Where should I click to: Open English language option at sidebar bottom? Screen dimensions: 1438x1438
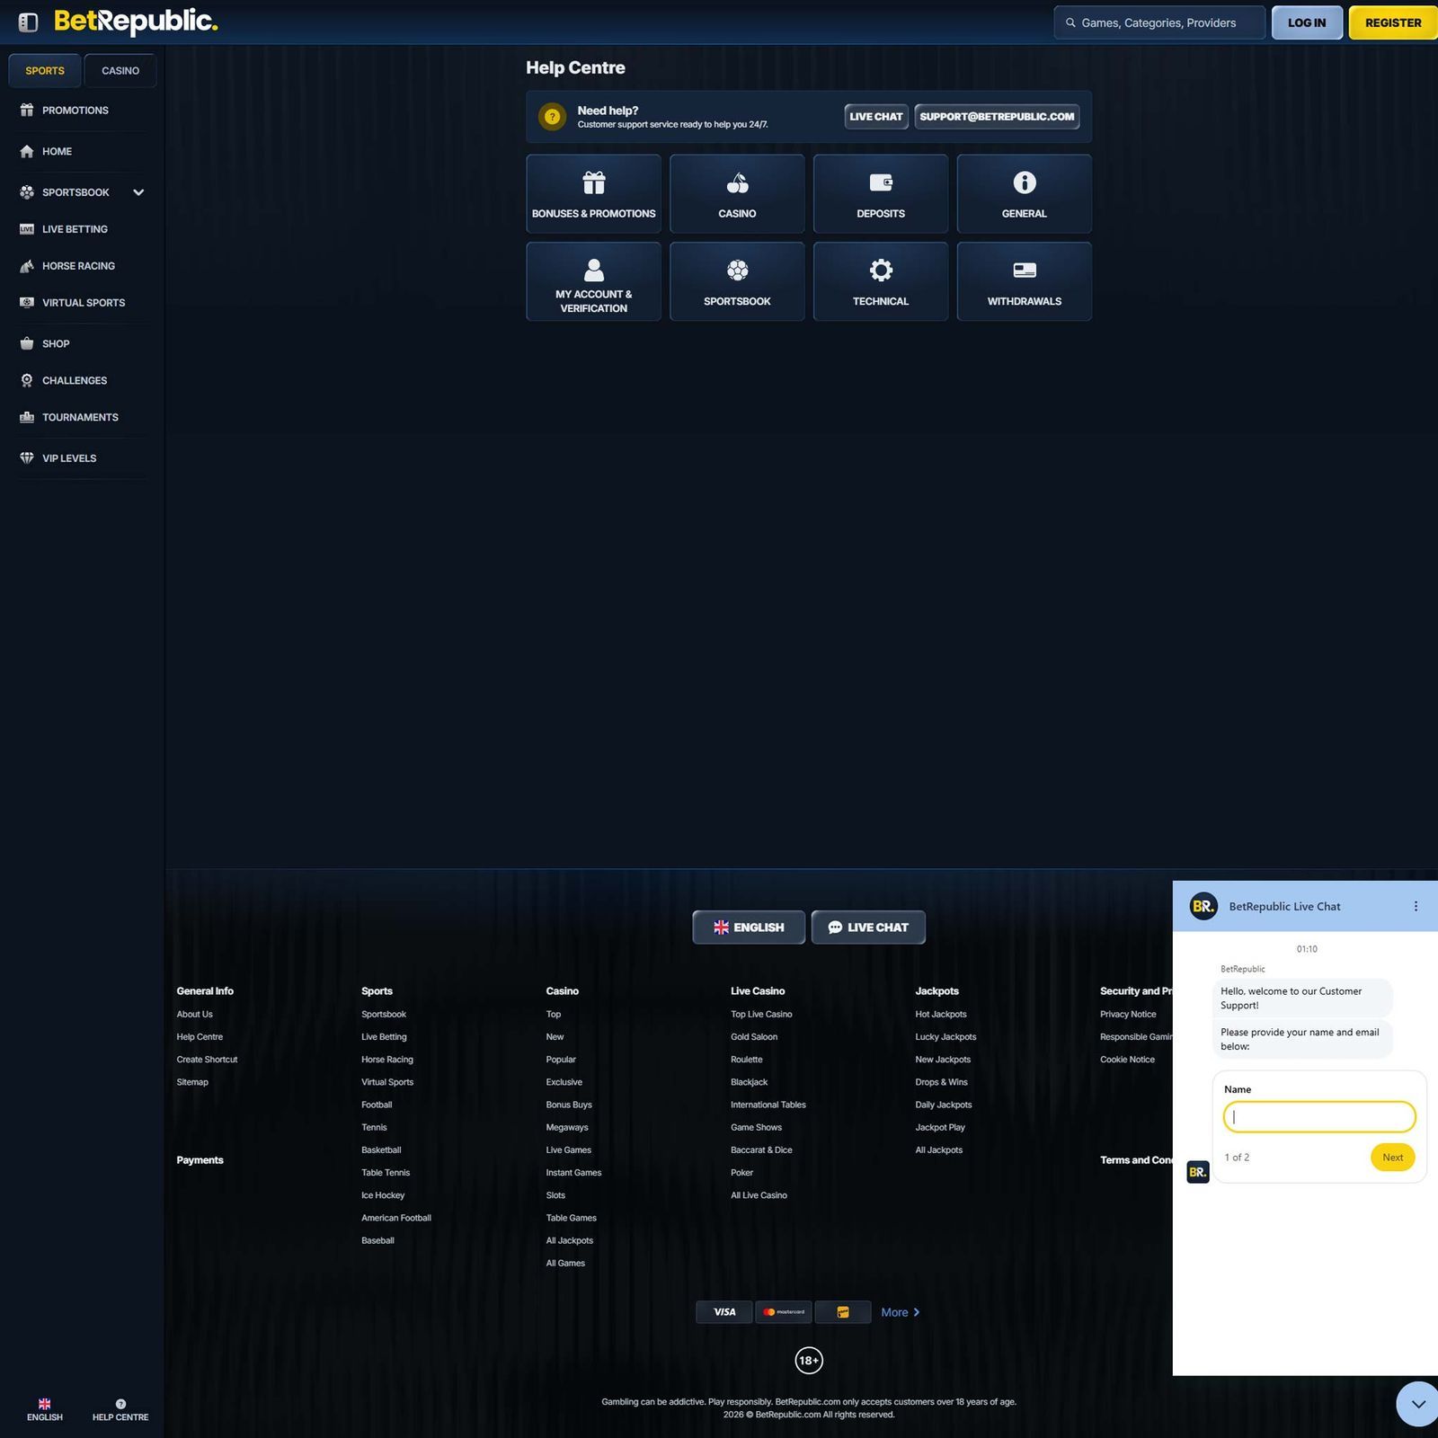[x=44, y=1409]
